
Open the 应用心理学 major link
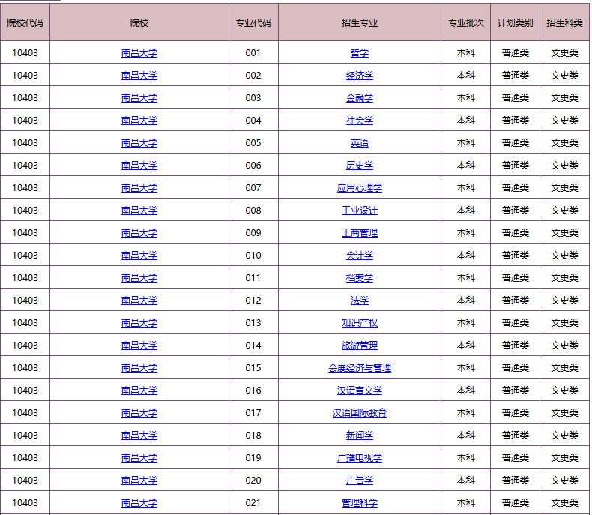click(x=360, y=188)
